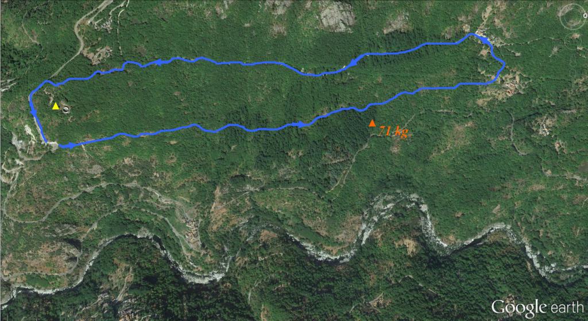Click the large westbound arrow on northern track
Screen dimensions: 588x321
click(x=353, y=63)
